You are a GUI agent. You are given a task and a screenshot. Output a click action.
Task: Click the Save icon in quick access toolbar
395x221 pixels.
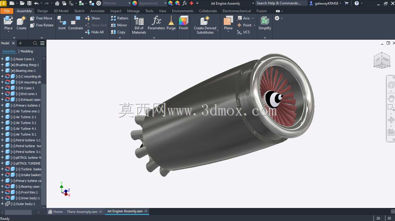click(x=29, y=3)
